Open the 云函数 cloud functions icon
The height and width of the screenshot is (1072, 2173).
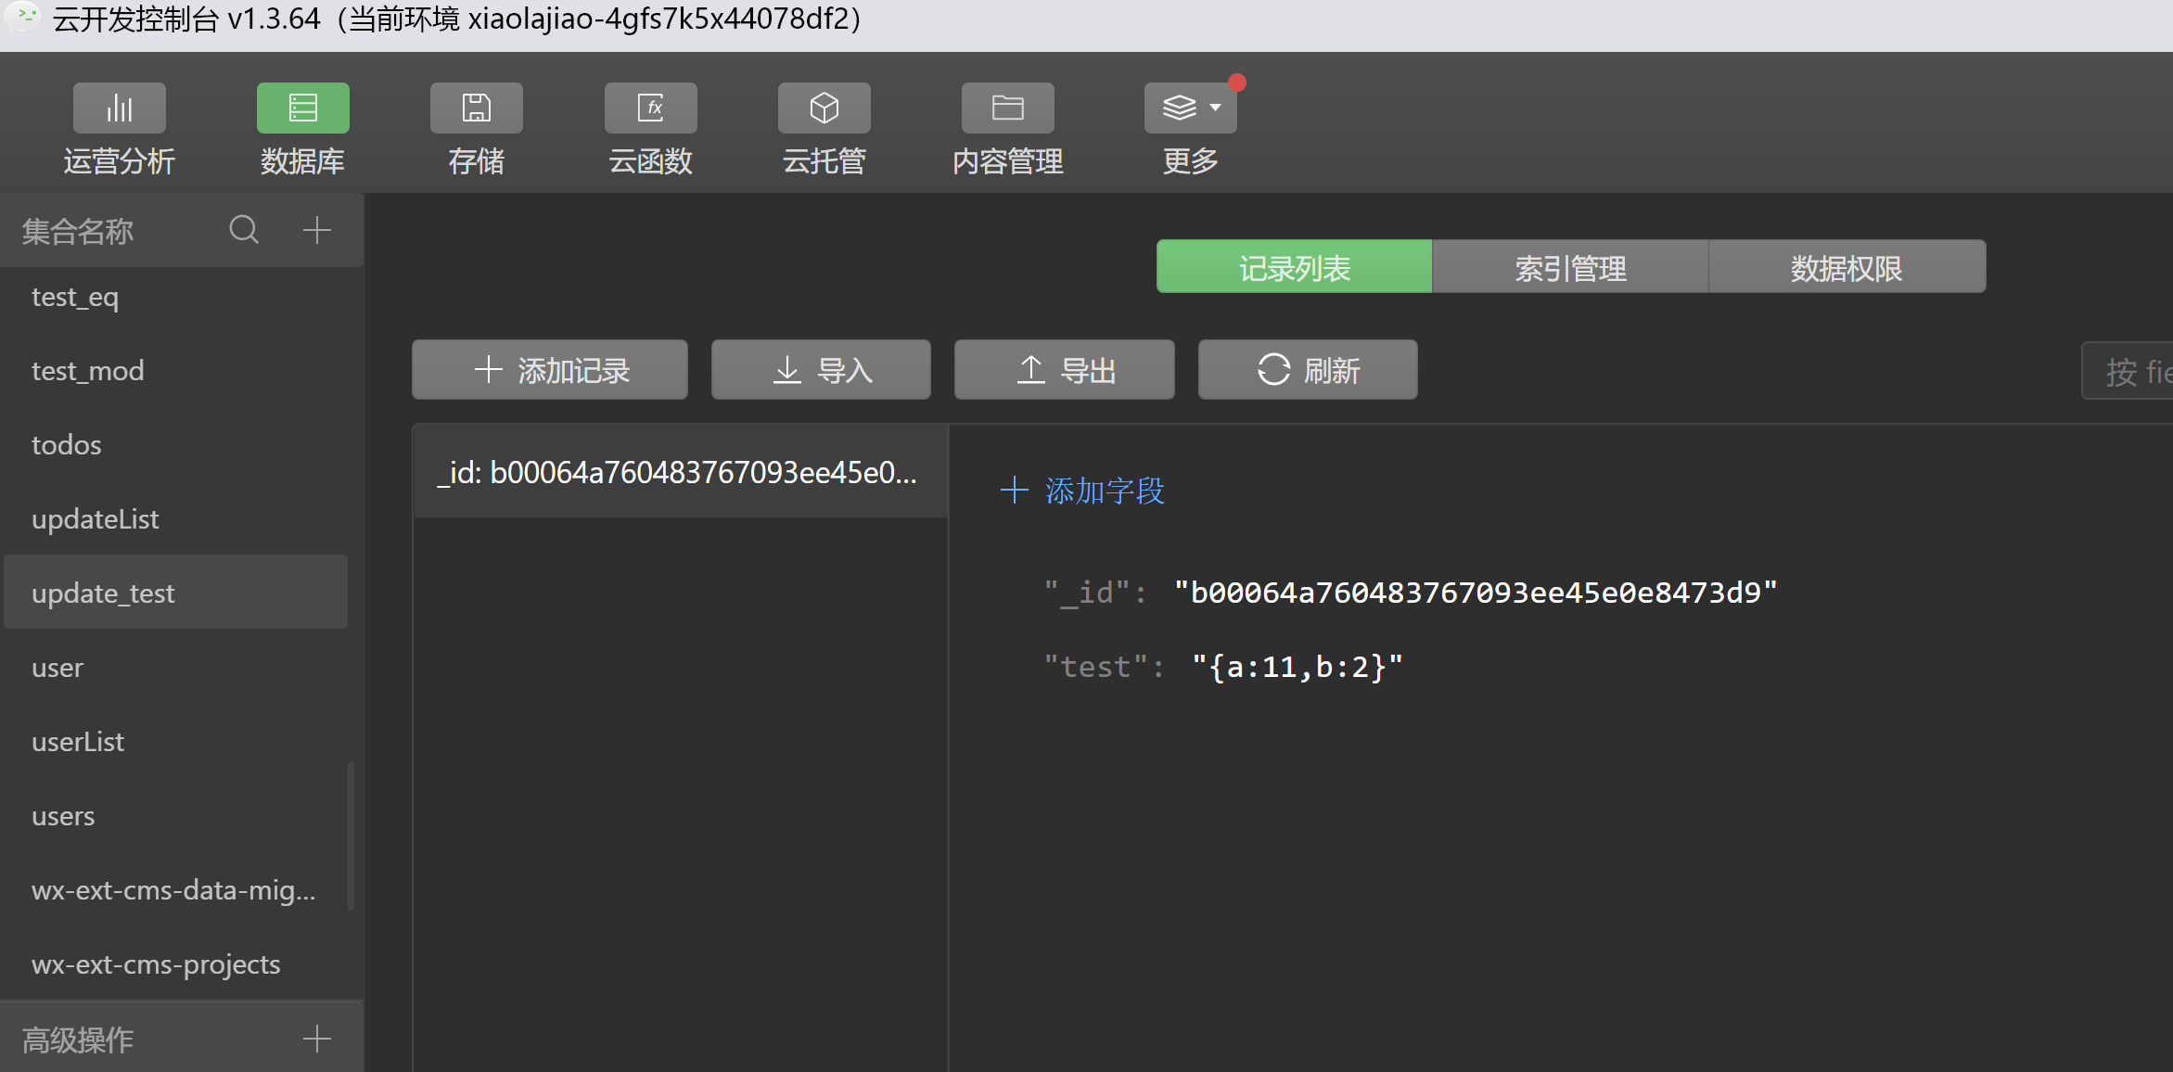tap(650, 108)
